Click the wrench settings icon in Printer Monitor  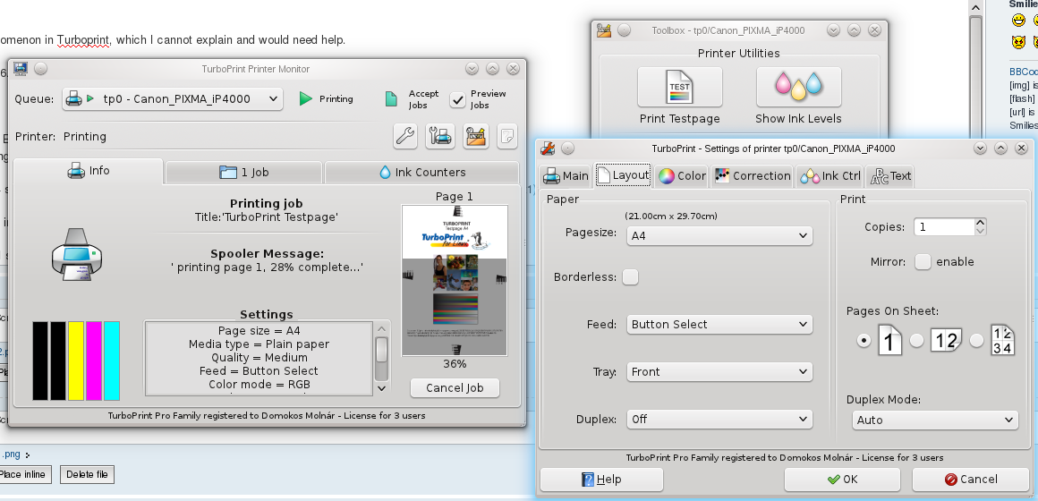[x=405, y=136]
